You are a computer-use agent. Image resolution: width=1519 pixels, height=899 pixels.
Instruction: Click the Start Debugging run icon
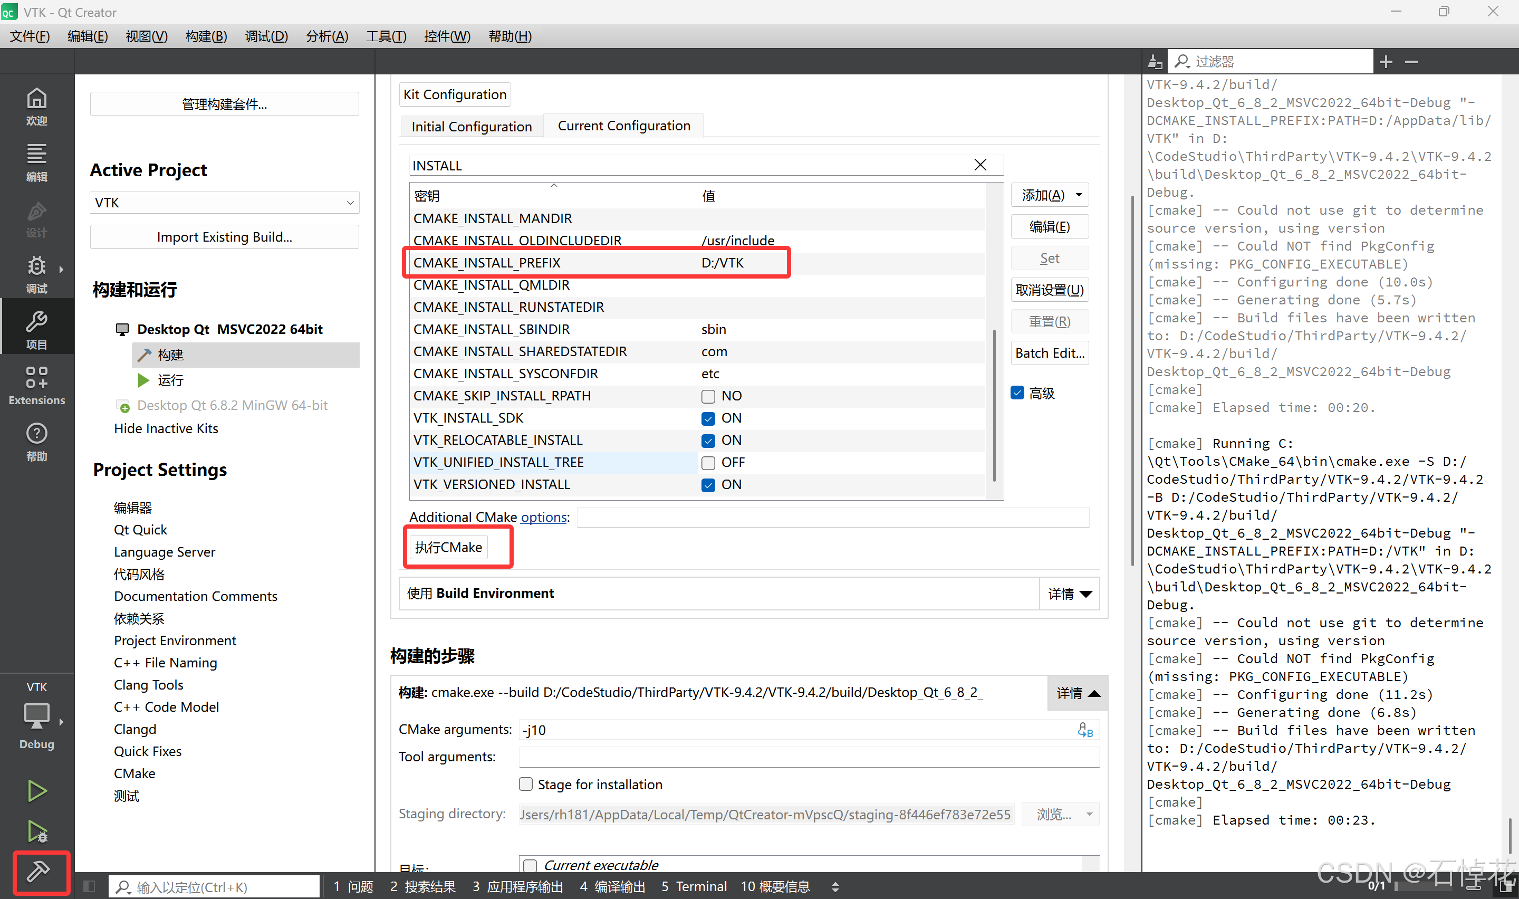click(37, 831)
